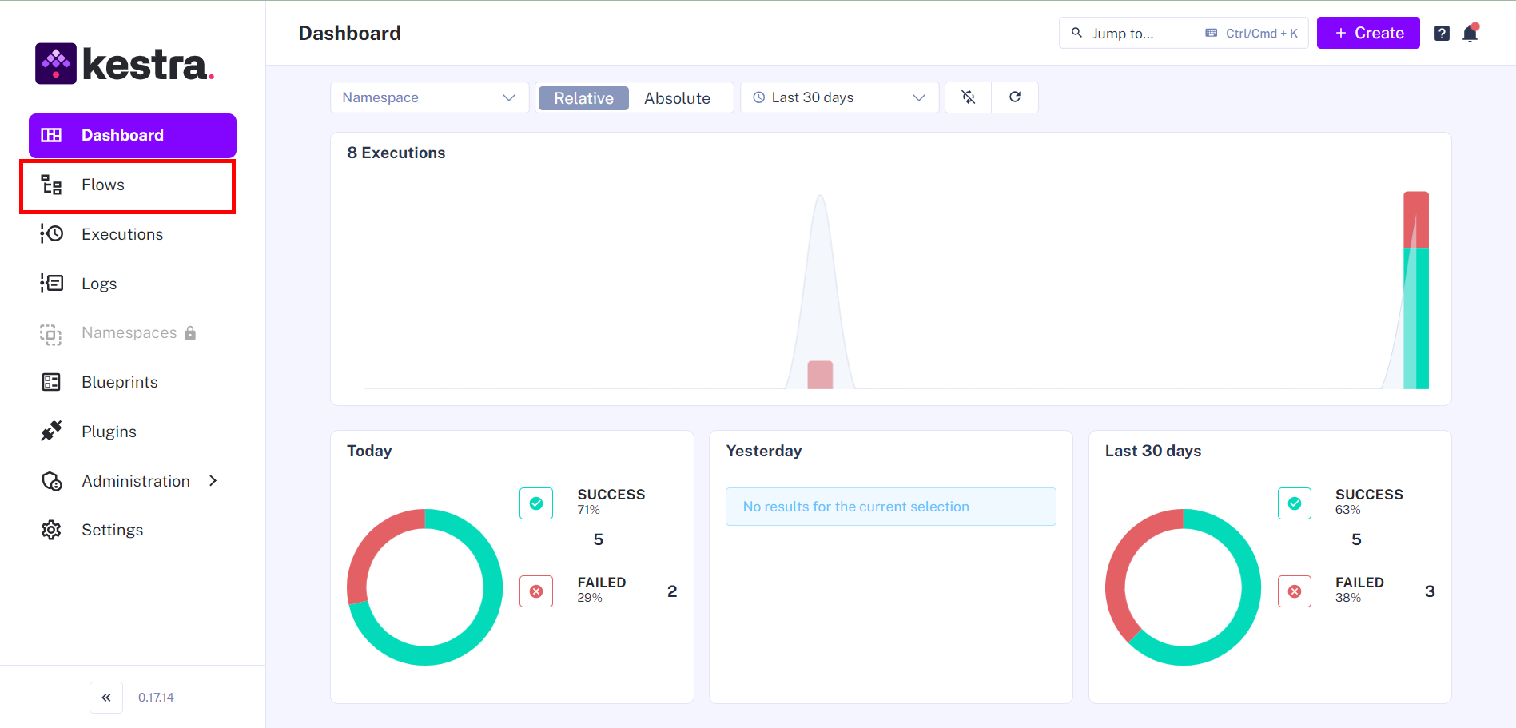This screenshot has height=728, width=1516.
Task: Open the notifications bell icon
Action: tap(1470, 34)
